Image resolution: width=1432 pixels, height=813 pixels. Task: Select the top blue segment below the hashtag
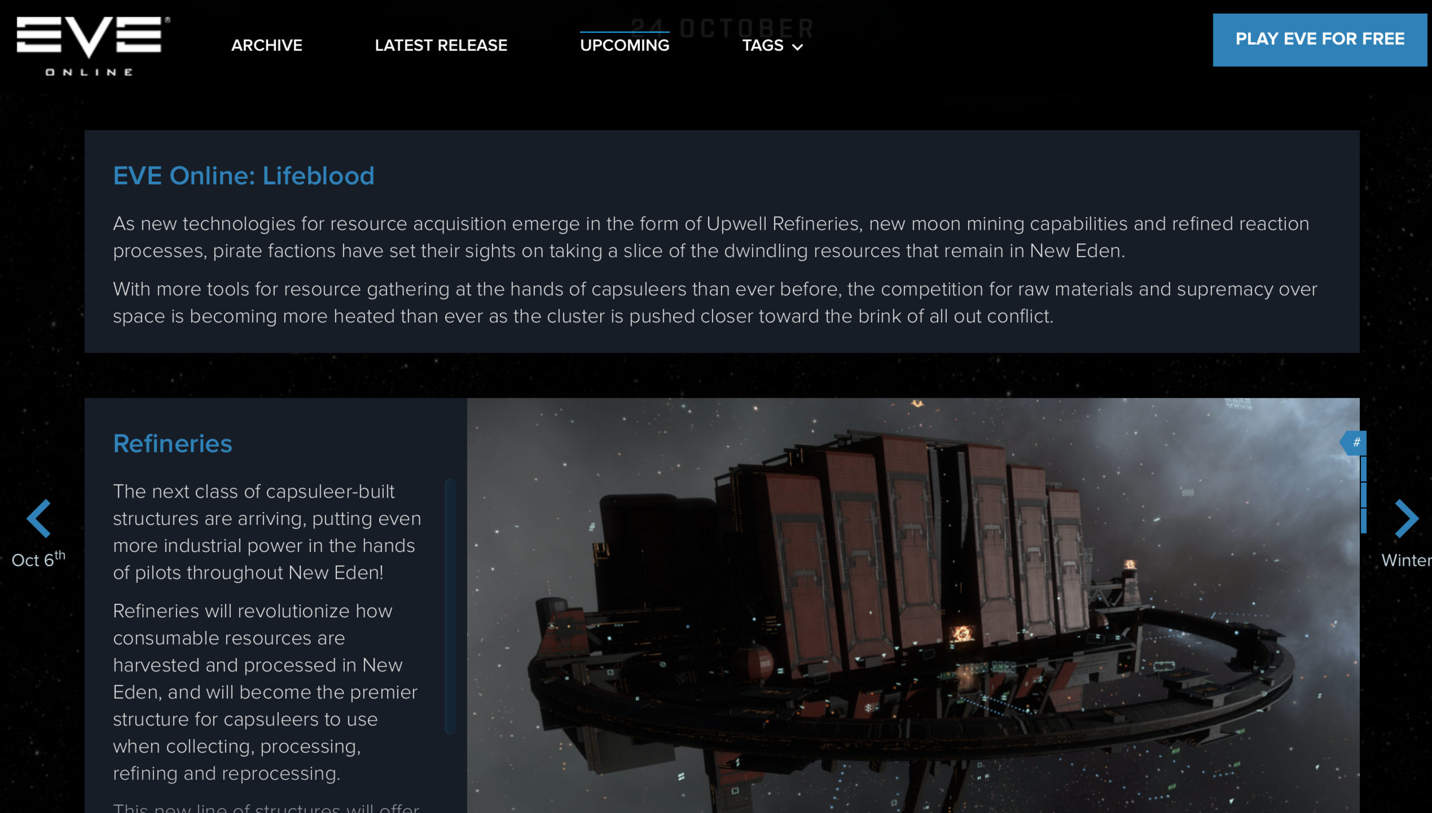pos(1364,469)
